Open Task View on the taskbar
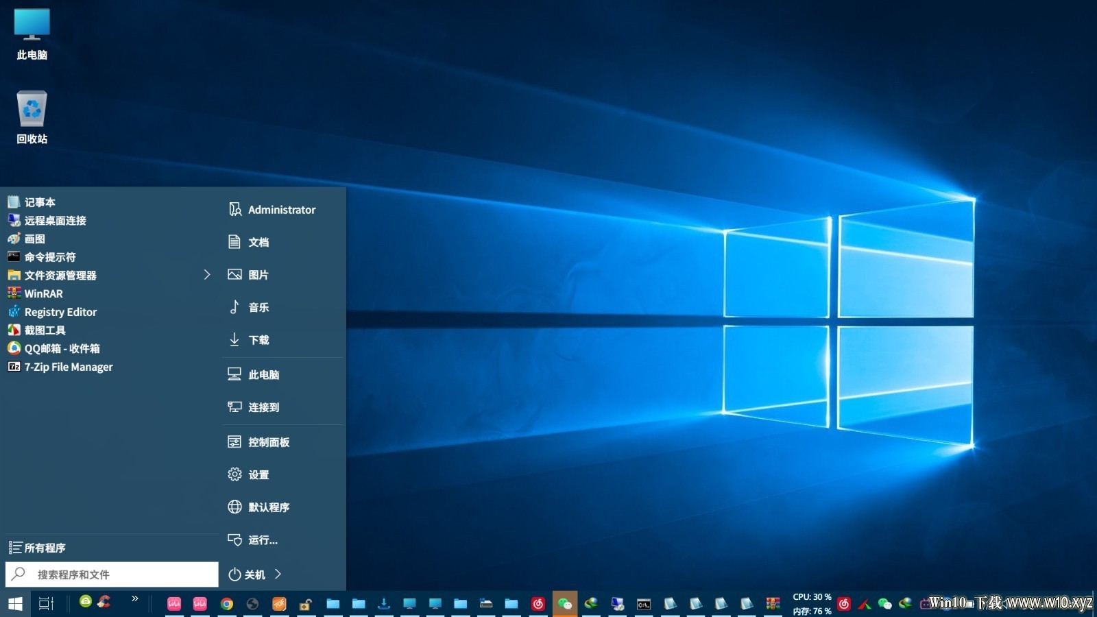Screen dimensions: 1097x617 [46, 604]
